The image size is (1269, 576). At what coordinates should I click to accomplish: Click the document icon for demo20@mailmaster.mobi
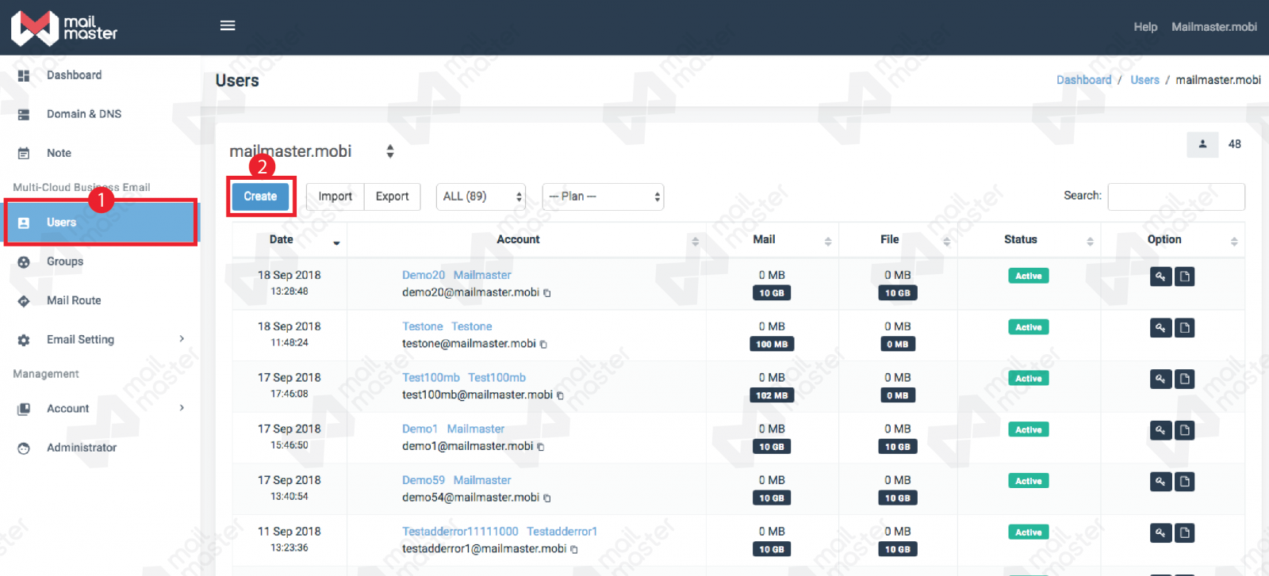[x=1185, y=277]
